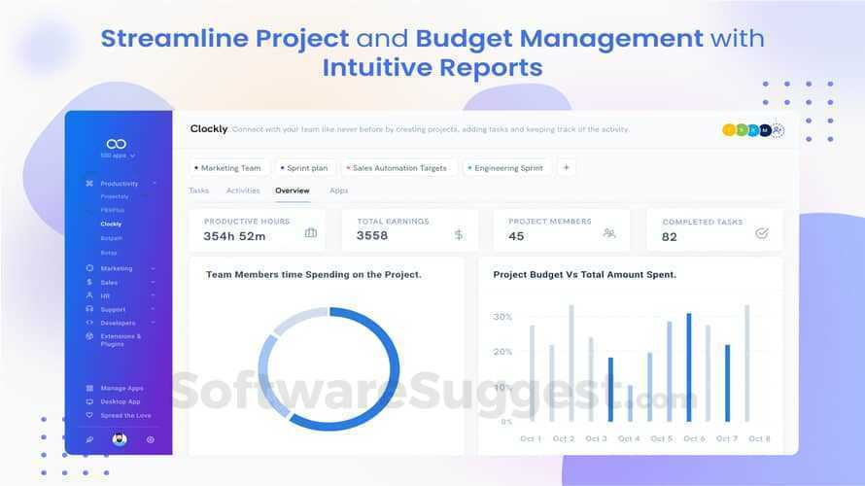865x486 pixels.
Task: Expand the Sales section chevron
Action: [153, 283]
